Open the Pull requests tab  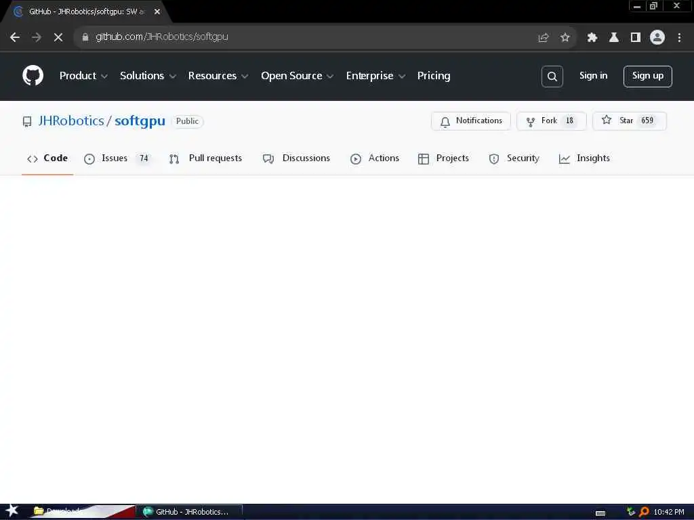pyautogui.click(x=205, y=158)
